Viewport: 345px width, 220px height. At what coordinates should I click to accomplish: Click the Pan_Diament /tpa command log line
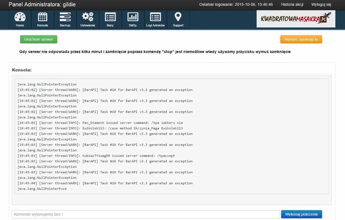coord(100,123)
